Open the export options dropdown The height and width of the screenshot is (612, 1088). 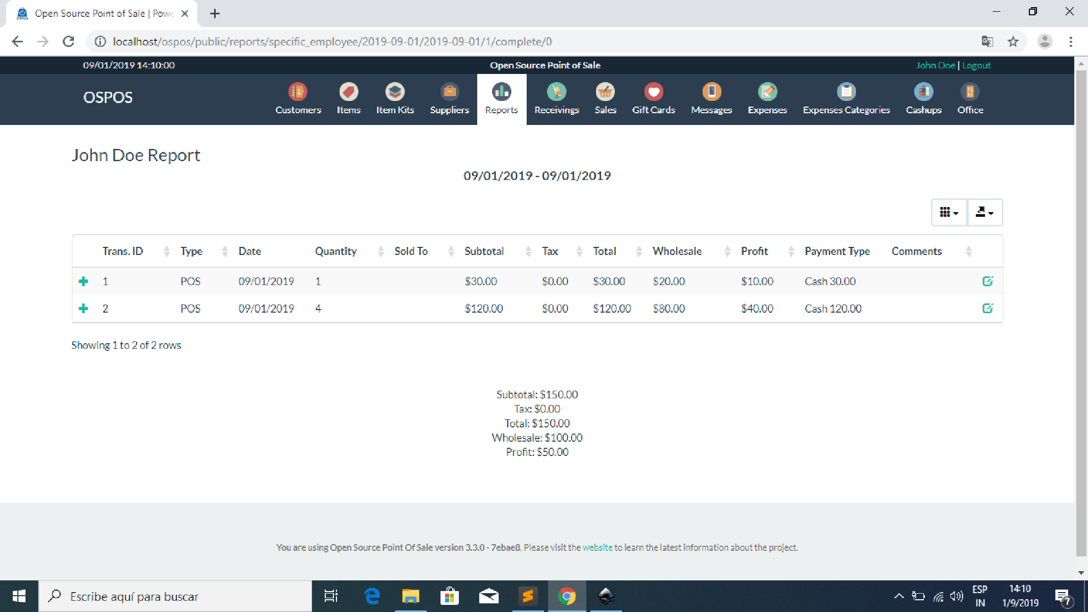pyautogui.click(x=985, y=212)
